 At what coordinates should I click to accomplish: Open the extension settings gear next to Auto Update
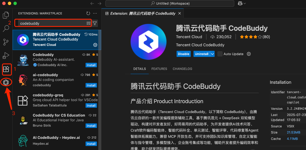point(249,54)
